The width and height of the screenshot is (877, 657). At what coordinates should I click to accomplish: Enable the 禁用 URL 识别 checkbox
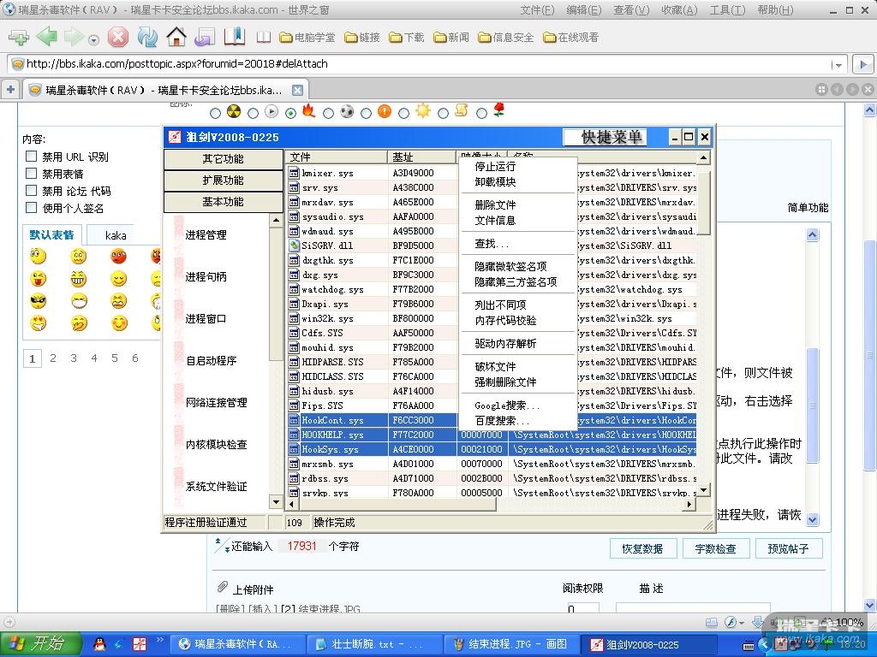[x=32, y=157]
